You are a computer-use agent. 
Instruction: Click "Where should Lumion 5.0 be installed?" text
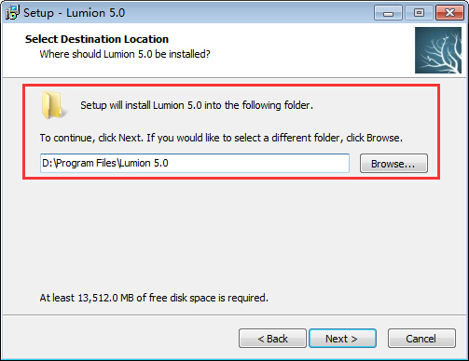tap(125, 54)
